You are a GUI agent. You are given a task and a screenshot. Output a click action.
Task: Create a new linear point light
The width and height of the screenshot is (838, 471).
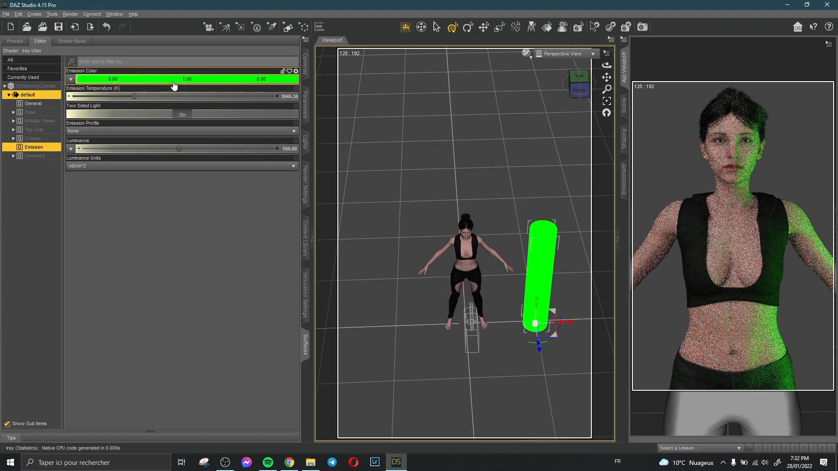pos(256,27)
